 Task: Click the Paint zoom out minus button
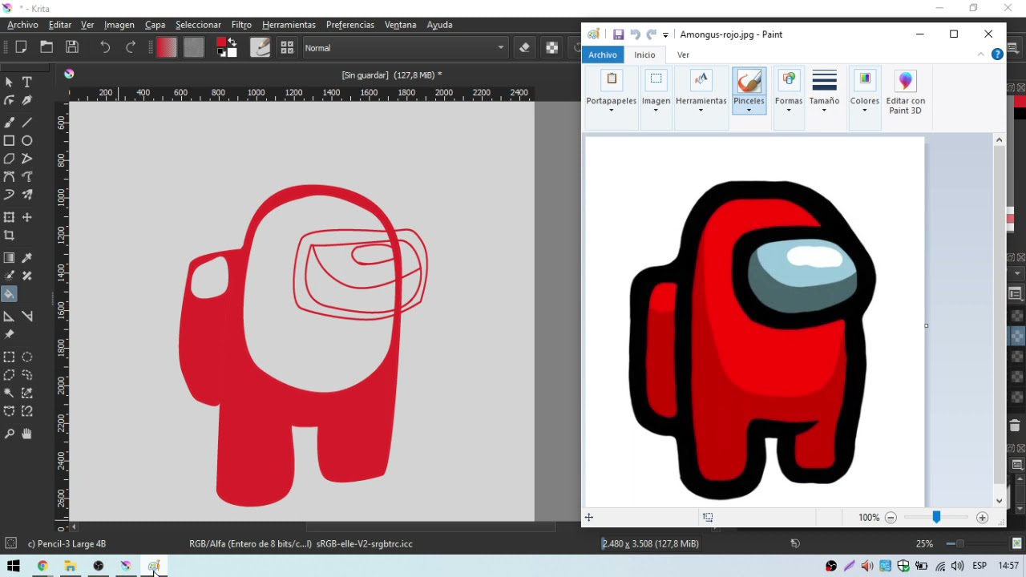tap(890, 518)
